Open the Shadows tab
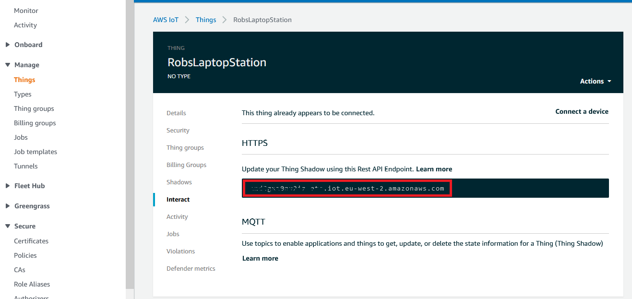This screenshot has height=299, width=632. pyautogui.click(x=179, y=182)
